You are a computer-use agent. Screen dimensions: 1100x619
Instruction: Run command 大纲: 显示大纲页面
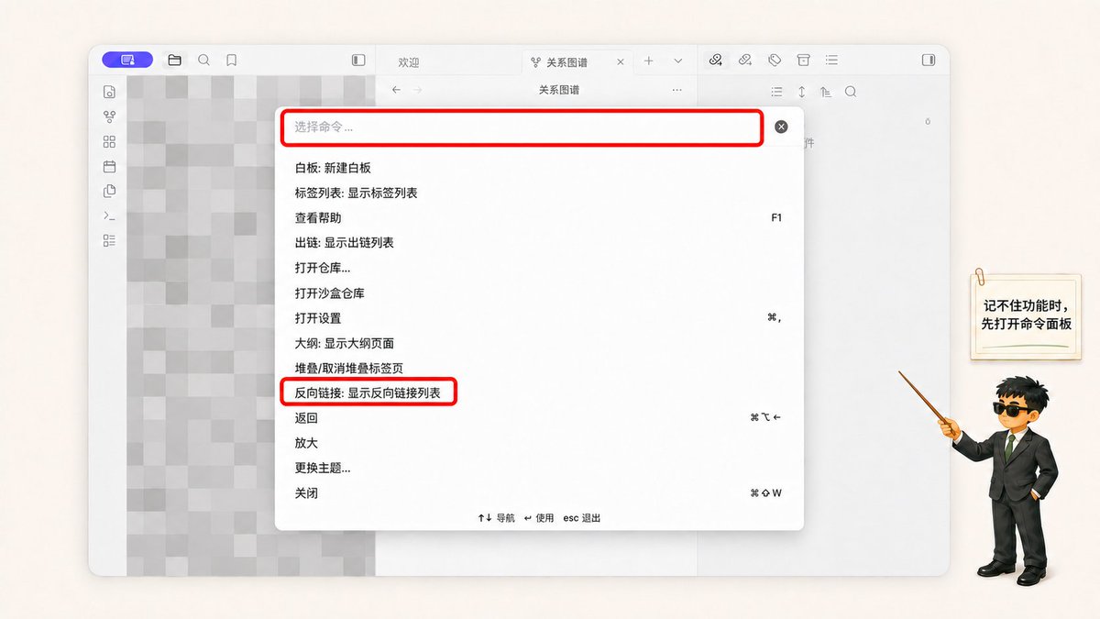(x=539, y=343)
